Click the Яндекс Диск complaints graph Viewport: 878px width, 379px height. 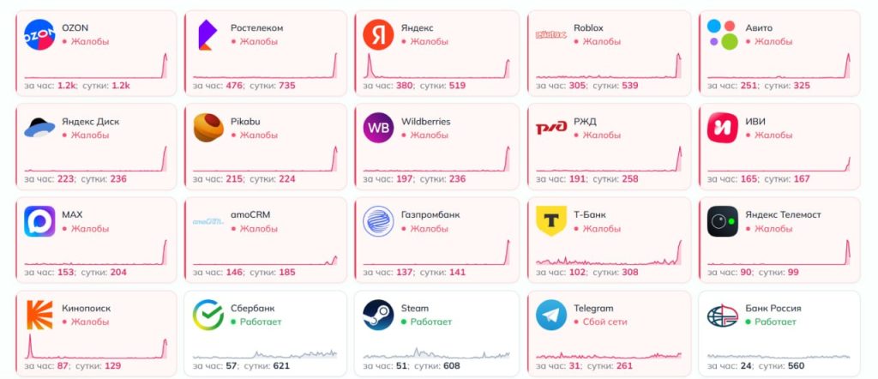(x=96, y=159)
